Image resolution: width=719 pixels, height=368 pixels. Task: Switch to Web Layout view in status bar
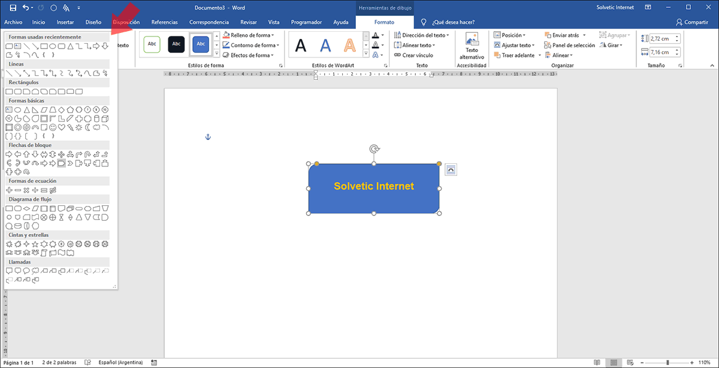coord(629,363)
